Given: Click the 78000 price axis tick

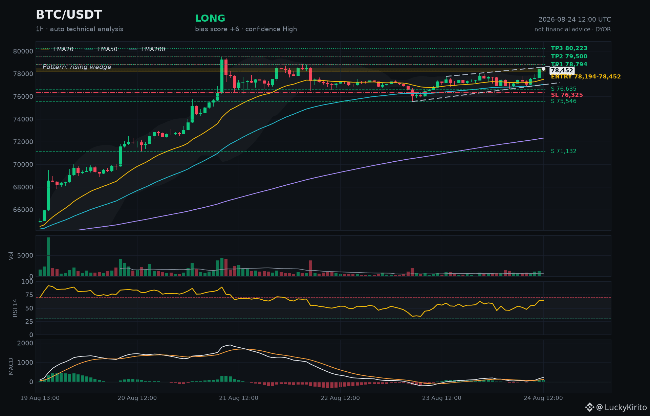Looking at the screenshot, I should pos(23,74).
